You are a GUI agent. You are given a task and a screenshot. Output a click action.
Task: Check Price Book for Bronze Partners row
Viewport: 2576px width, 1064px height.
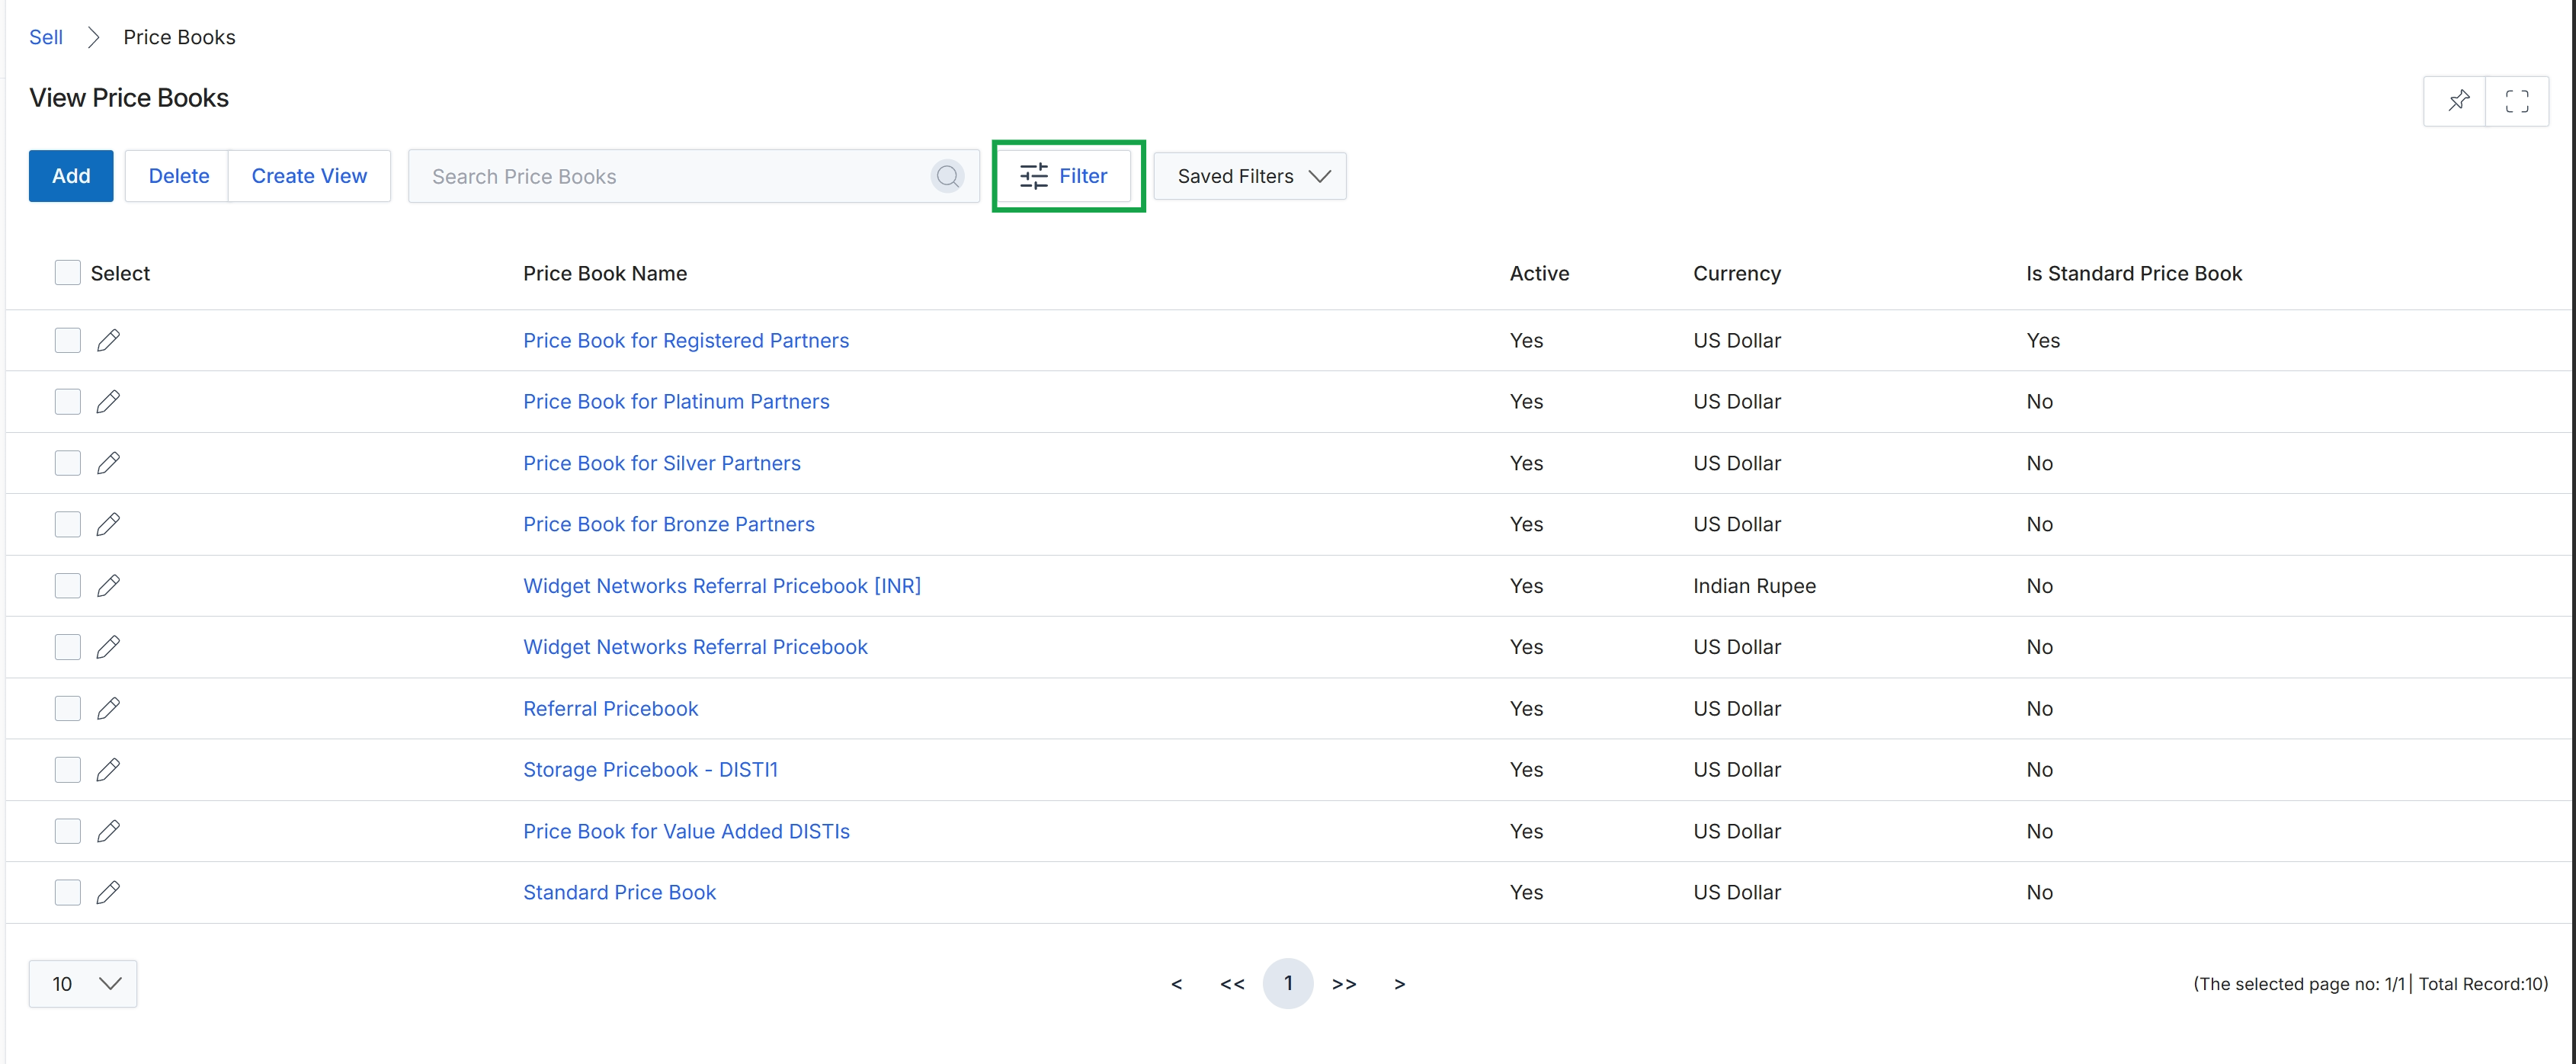pyautogui.click(x=67, y=524)
